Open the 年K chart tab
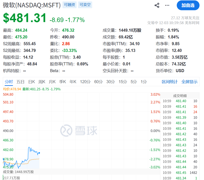 [73, 82]
